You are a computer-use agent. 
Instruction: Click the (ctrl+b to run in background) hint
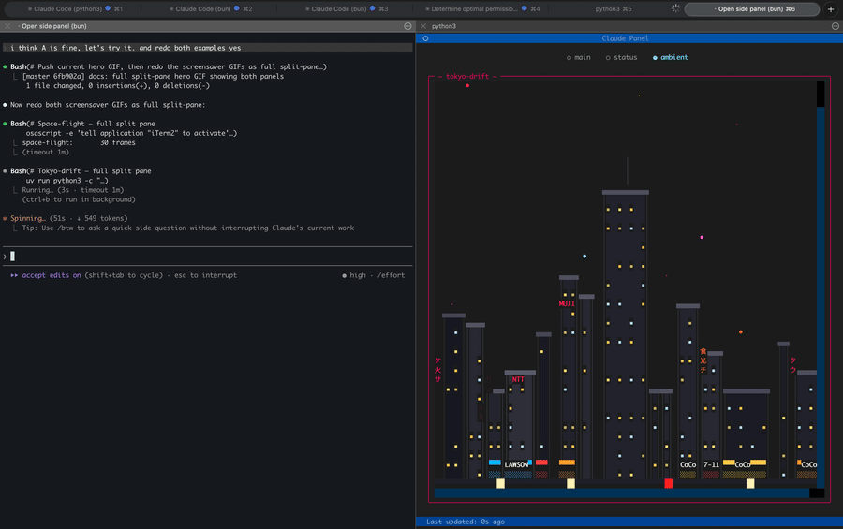pos(79,199)
